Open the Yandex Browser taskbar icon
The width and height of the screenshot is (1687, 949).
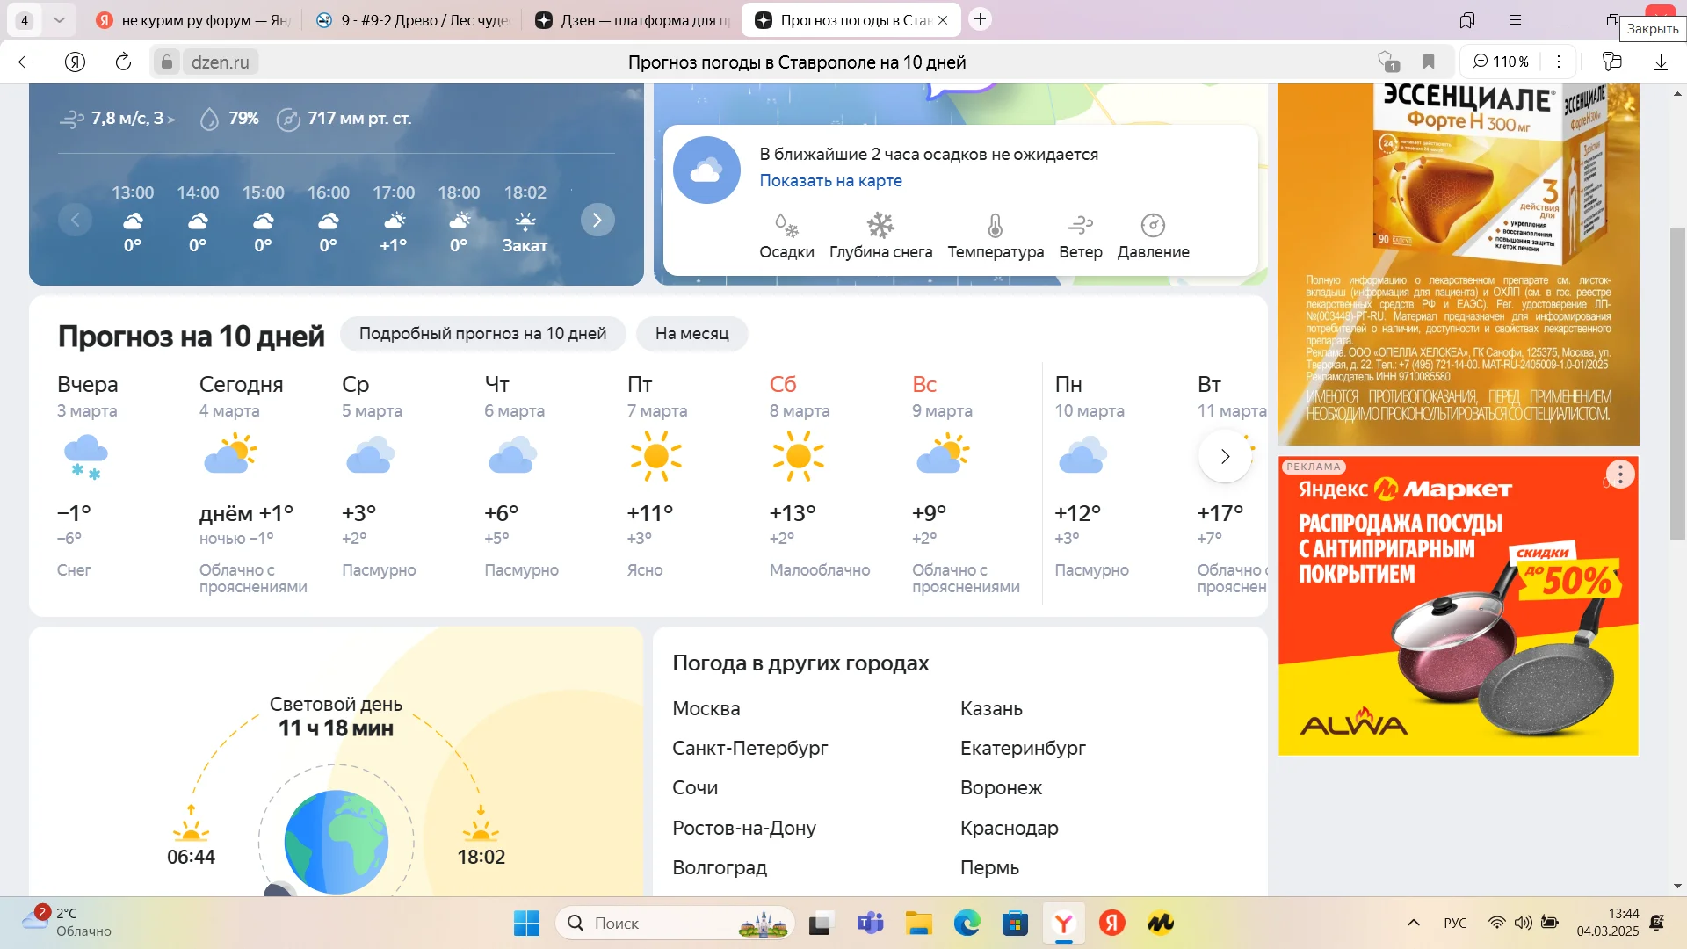click(x=1063, y=923)
